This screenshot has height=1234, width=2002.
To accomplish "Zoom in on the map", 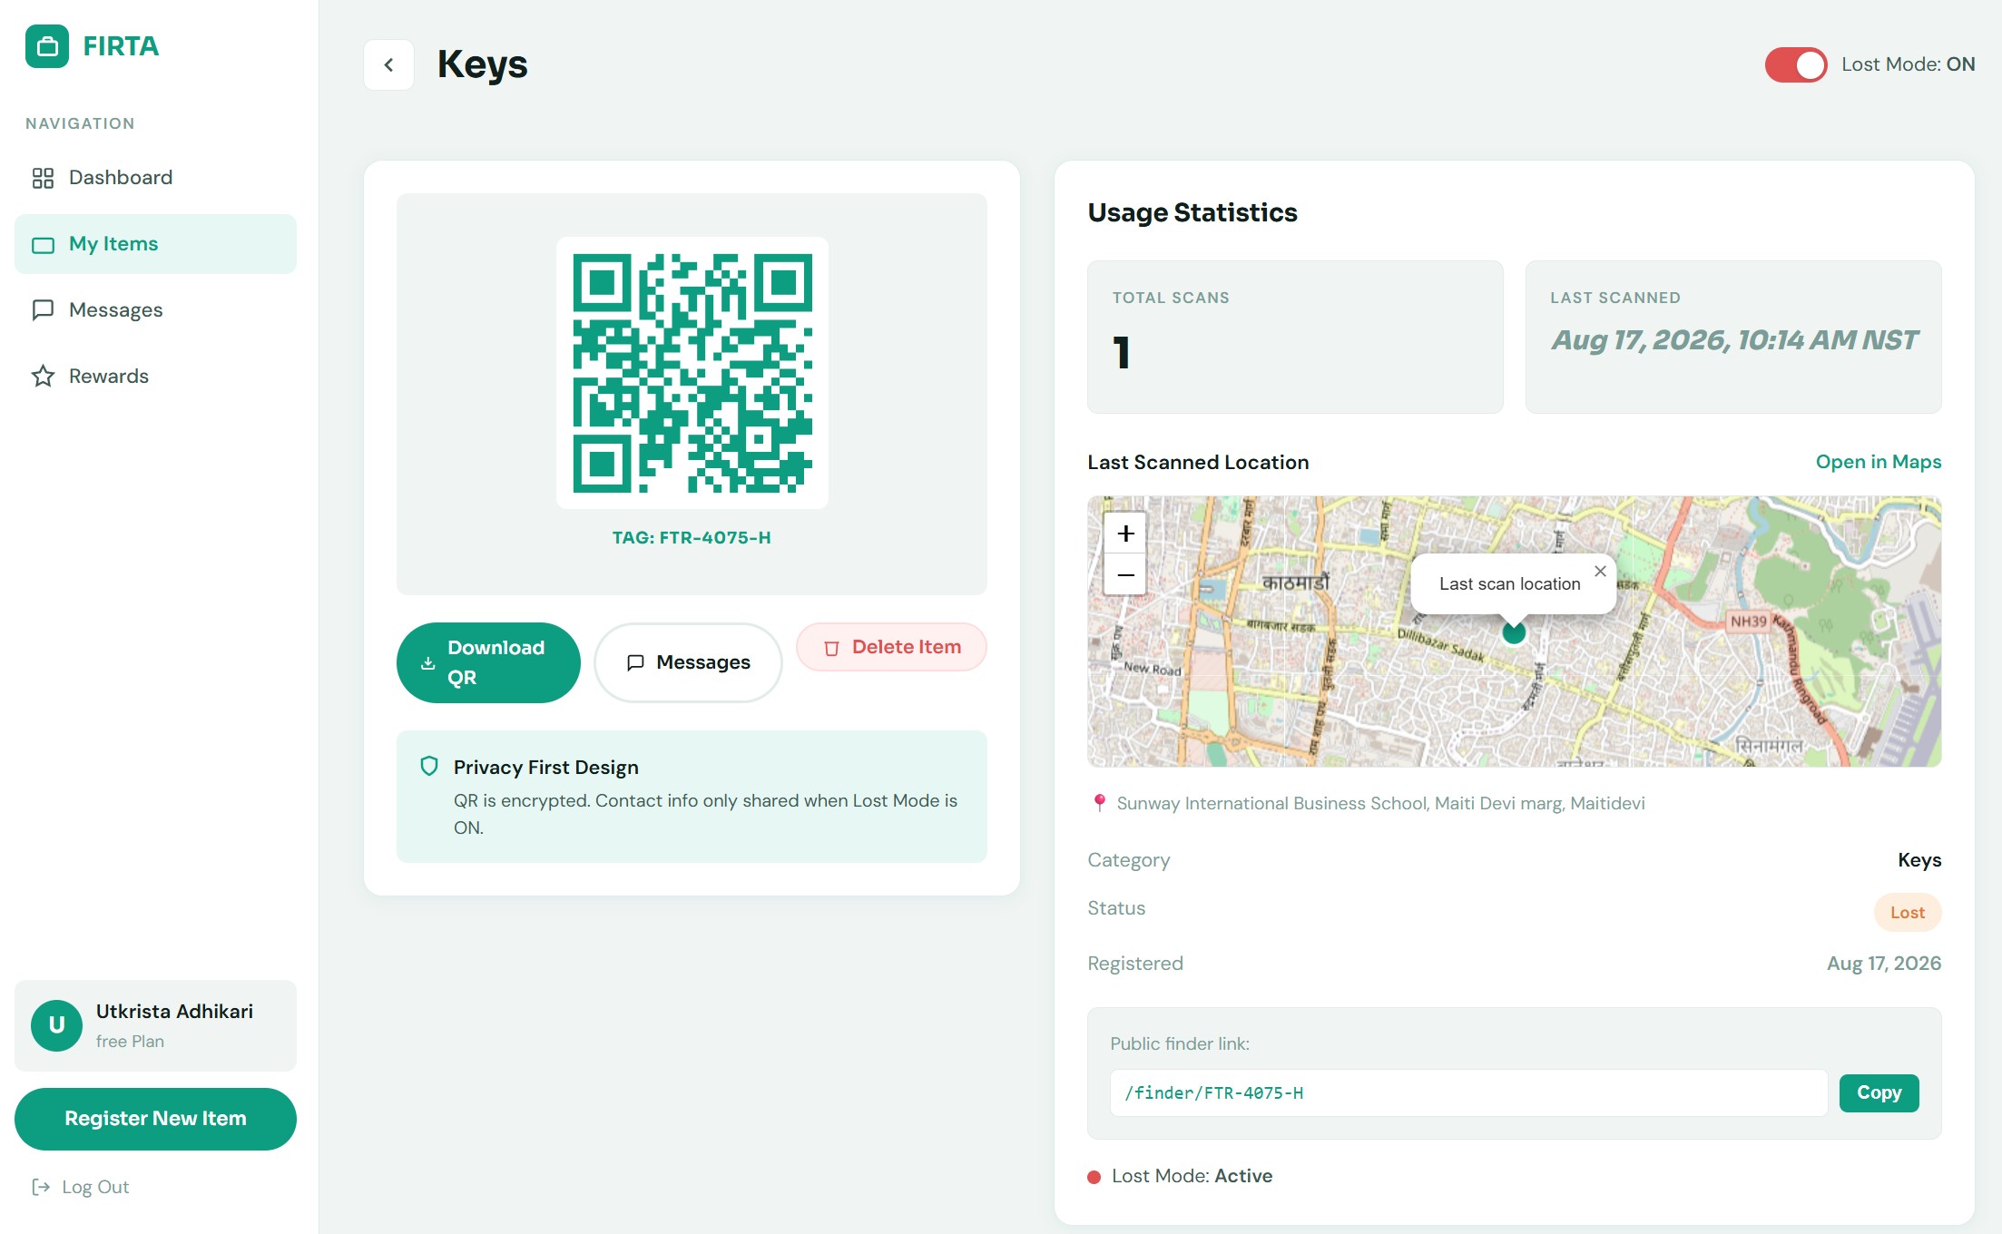I will point(1125,534).
